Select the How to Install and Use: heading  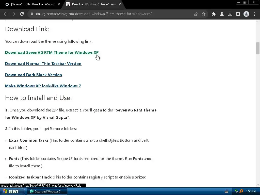[x=39, y=98]
